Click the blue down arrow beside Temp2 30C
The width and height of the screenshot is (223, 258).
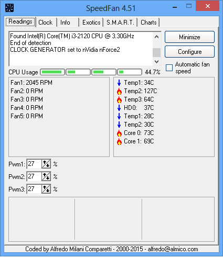click(x=119, y=125)
